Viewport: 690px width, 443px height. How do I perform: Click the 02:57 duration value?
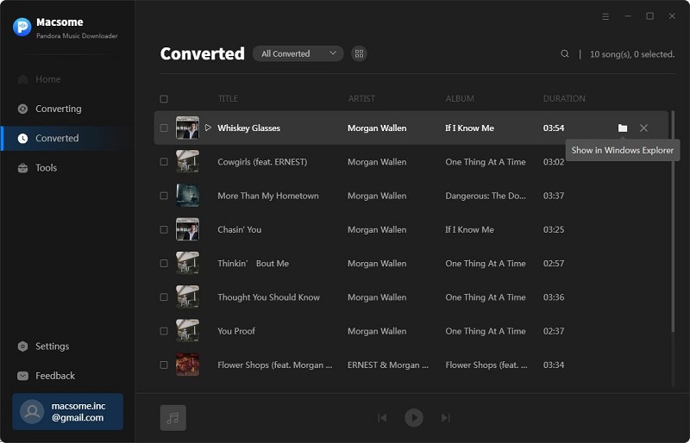pyautogui.click(x=554, y=264)
